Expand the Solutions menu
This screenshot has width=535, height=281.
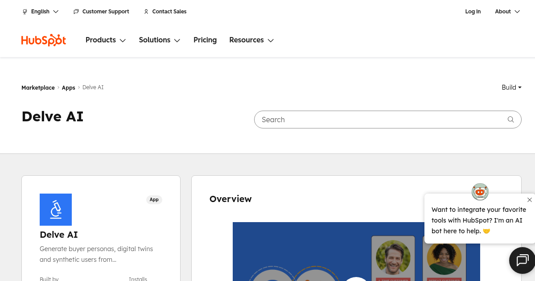tap(160, 40)
